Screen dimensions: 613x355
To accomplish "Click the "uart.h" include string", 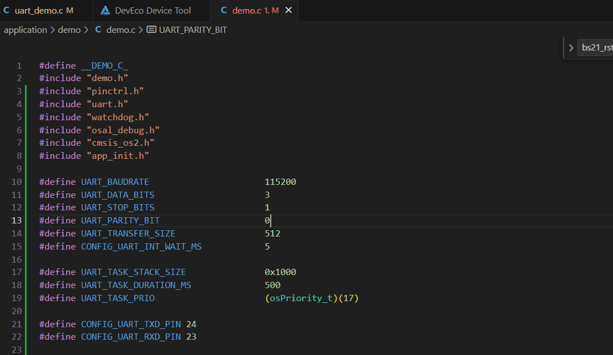I will (x=107, y=104).
